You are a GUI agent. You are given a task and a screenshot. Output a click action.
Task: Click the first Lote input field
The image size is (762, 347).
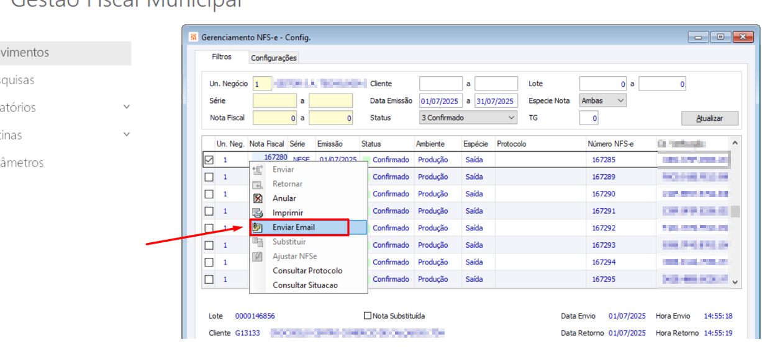603,84
